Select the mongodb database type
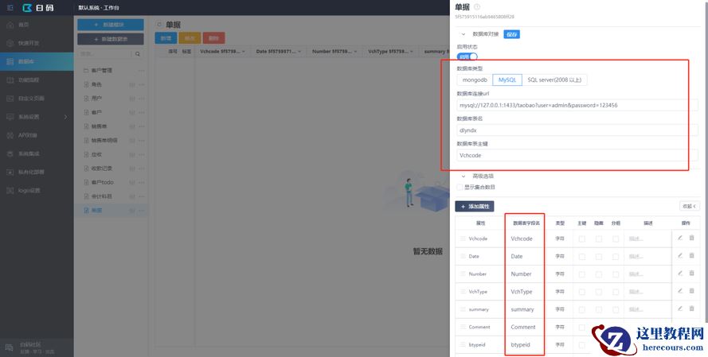The image size is (708, 357). point(475,80)
